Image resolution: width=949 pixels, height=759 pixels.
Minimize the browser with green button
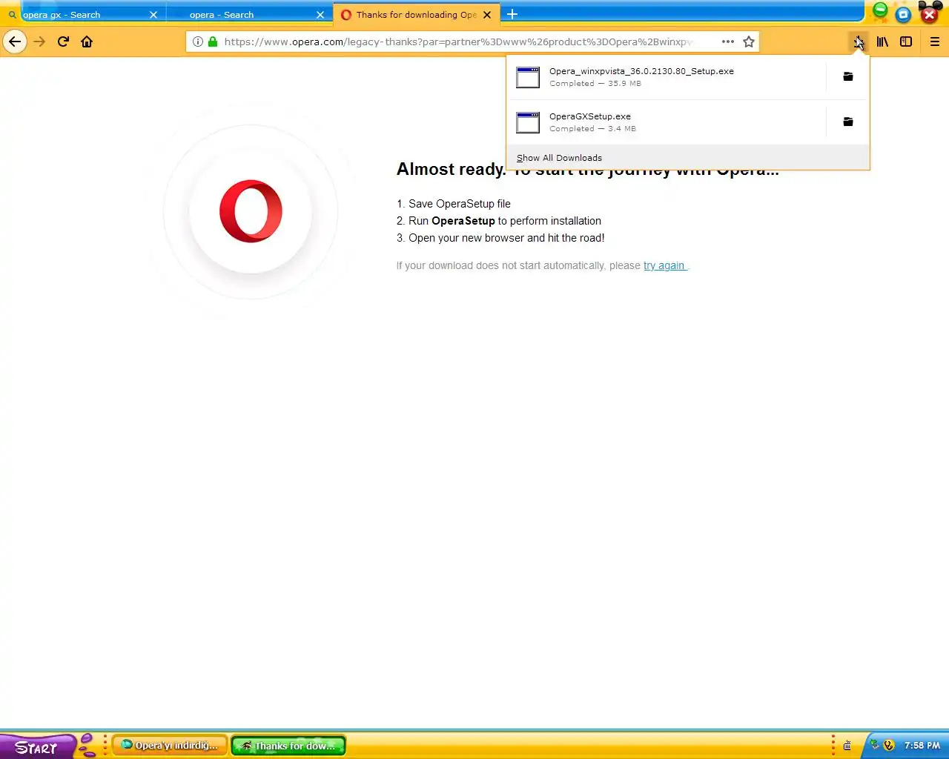tap(880, 10)
